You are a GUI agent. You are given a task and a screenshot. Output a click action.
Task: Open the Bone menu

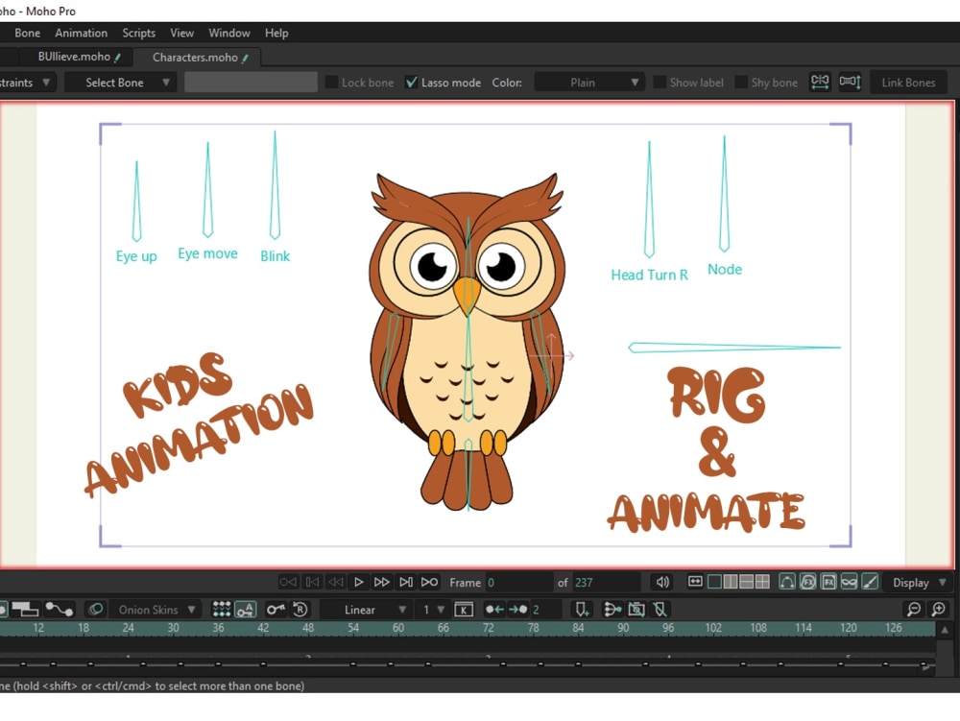click(x=28, y=33)
